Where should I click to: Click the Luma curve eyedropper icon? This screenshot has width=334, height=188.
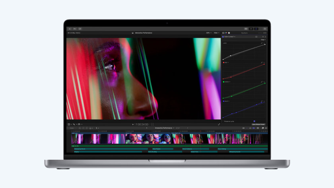(x=262, y=43)
